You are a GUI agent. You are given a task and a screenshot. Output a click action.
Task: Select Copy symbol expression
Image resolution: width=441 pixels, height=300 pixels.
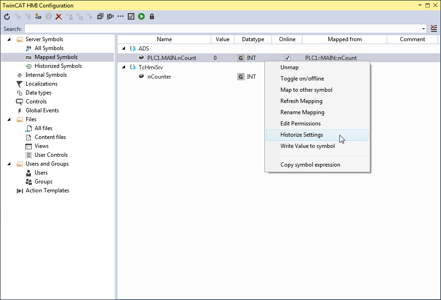pos(317,165)
